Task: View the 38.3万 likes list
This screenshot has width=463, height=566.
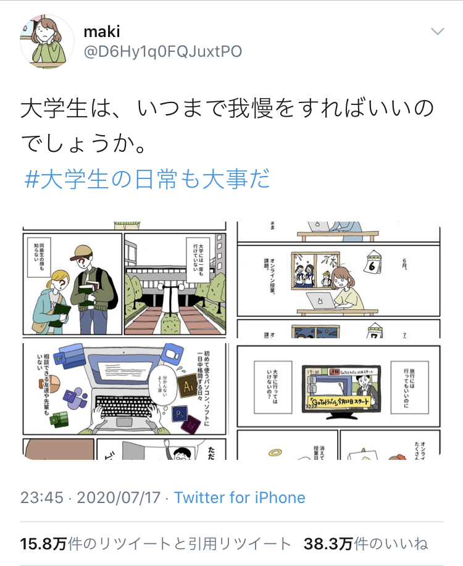Action: pos(366,544)
